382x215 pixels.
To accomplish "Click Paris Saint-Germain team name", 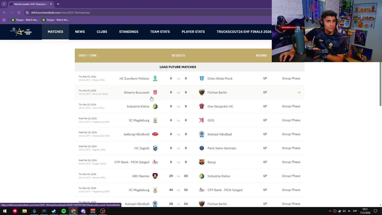I will coord(222,148).
